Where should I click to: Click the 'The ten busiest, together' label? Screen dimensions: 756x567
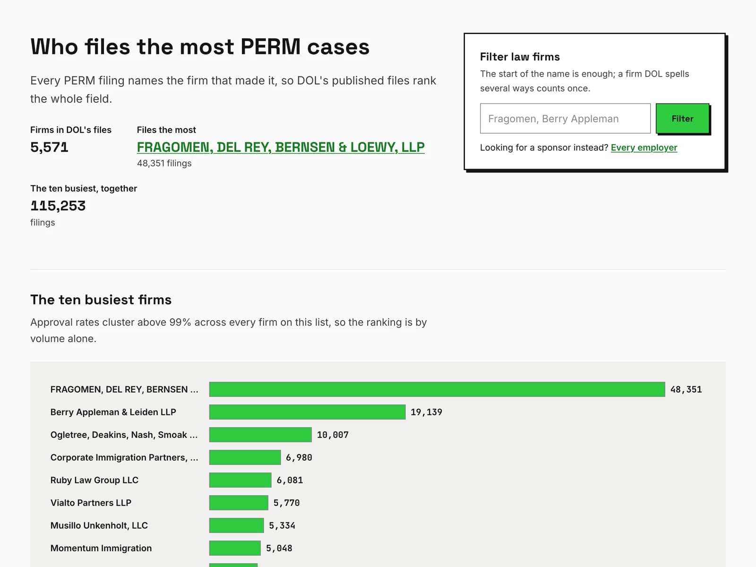pos(84,189)
